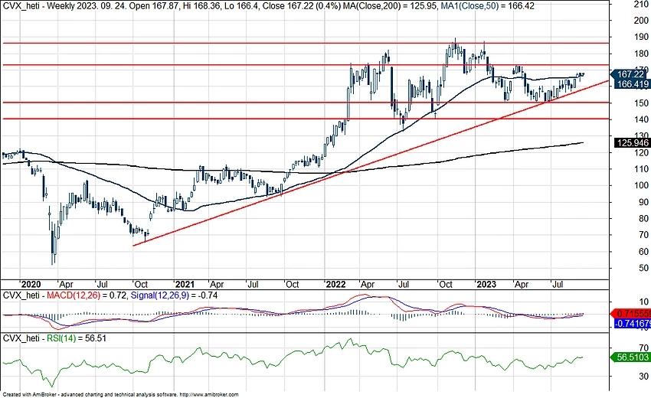Screen dimensions: 651x398
Task: Select the 166.419 moving average value label
Action: pos(633,84)
